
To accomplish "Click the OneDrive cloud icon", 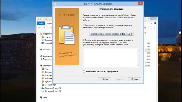I will (x=41, y=50).
